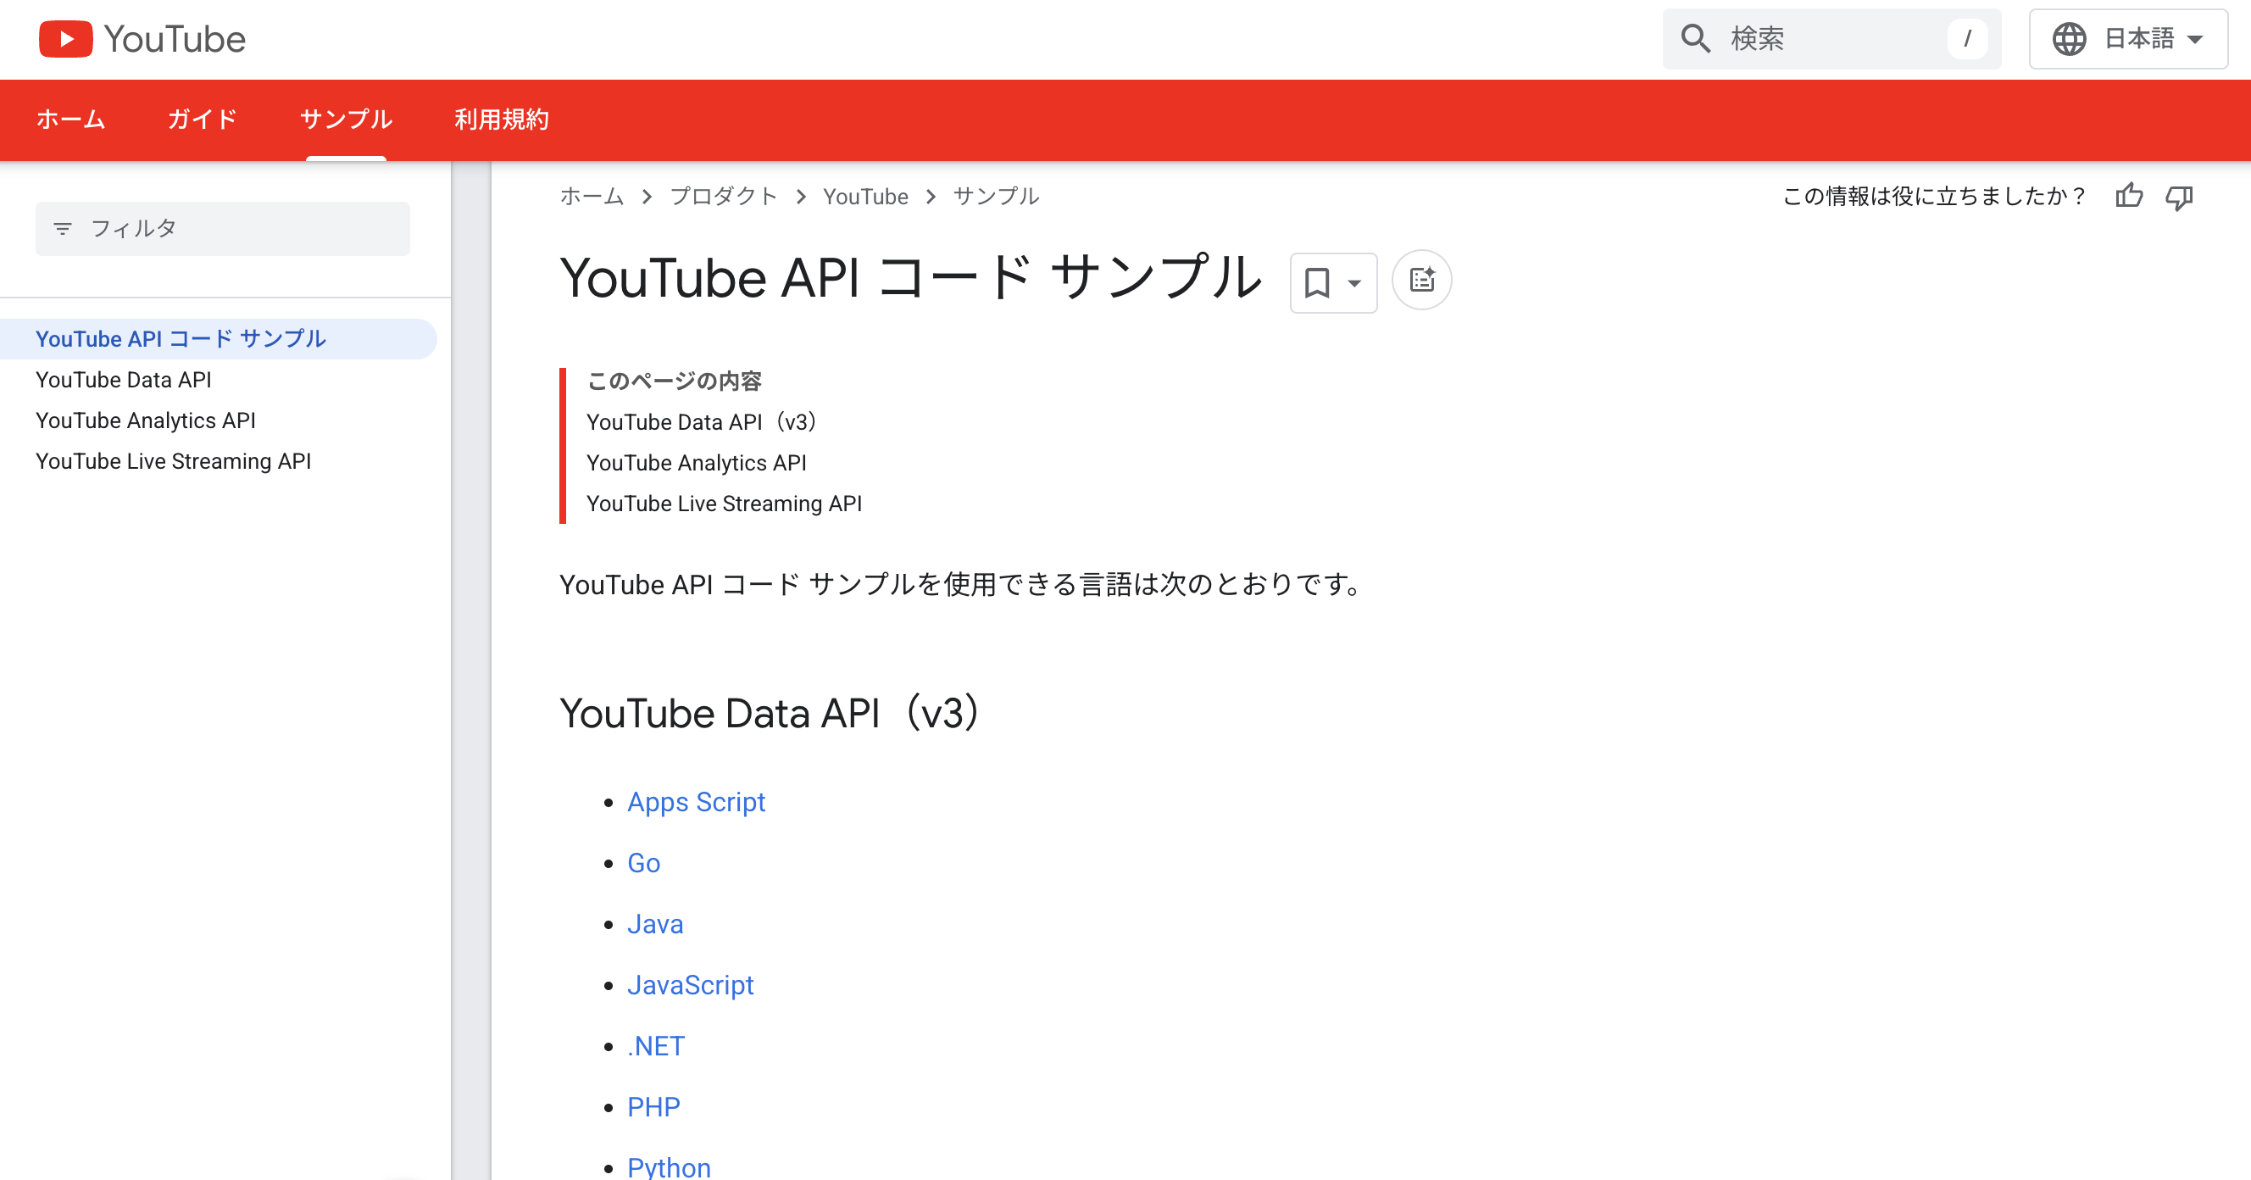Image resolution: width=2251 pixels, height=1180 pixels.
Task: Open the このページの内容 YouTube Analytics API entry
Action: pos(696,462)
